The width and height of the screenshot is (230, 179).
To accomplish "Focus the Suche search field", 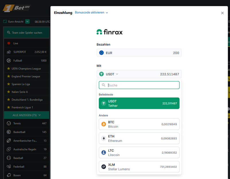I will tap(139, 85).
